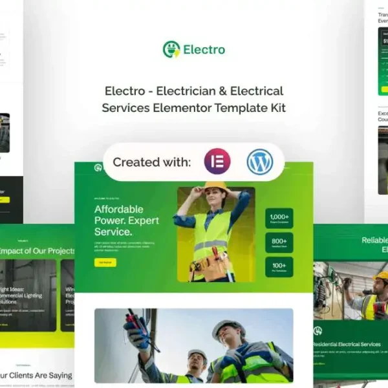This screenshot has width=388, height=388.
Task: Click the 100+ stat card
Action: click(x=279, y=267)
